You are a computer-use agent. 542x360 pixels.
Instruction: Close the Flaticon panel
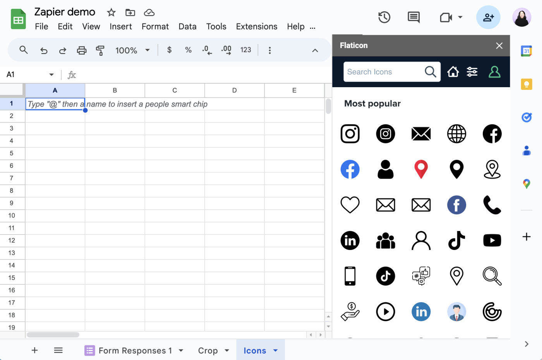[499, 46]
